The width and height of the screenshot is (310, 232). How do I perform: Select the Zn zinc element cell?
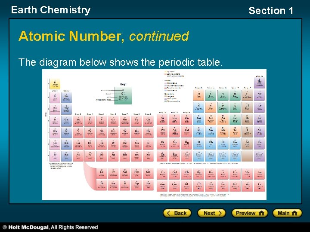(x=186, y=119)
